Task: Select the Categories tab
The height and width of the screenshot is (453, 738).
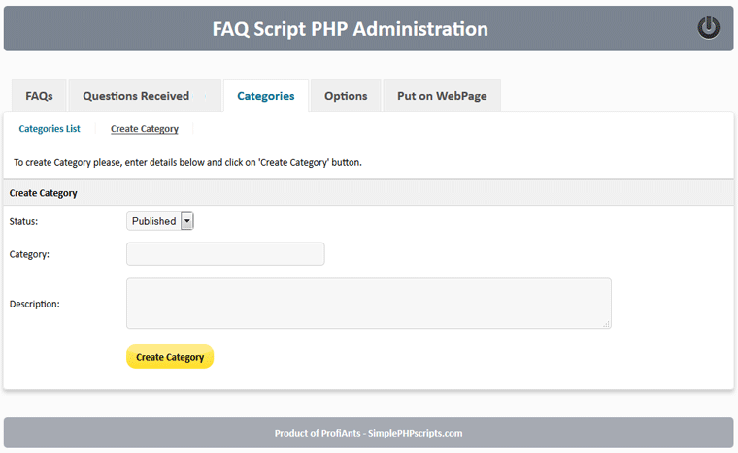Action: [x=266, y=95]
